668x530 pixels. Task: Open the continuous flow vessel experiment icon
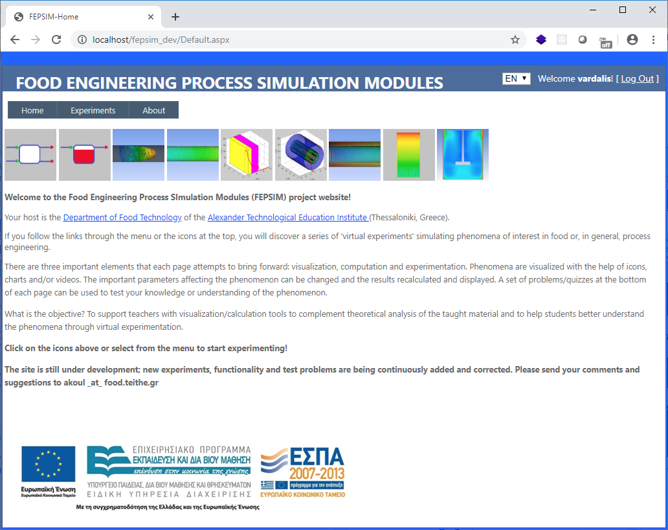(30, 154)
